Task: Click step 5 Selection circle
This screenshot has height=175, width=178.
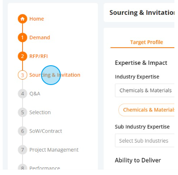Action: [23, 112]
